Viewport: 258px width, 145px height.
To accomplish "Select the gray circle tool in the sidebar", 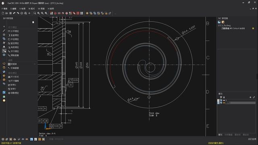I will (x=4, y=35).
